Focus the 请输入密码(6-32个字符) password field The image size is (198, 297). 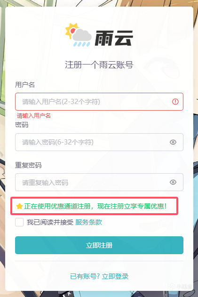point(99,142)
